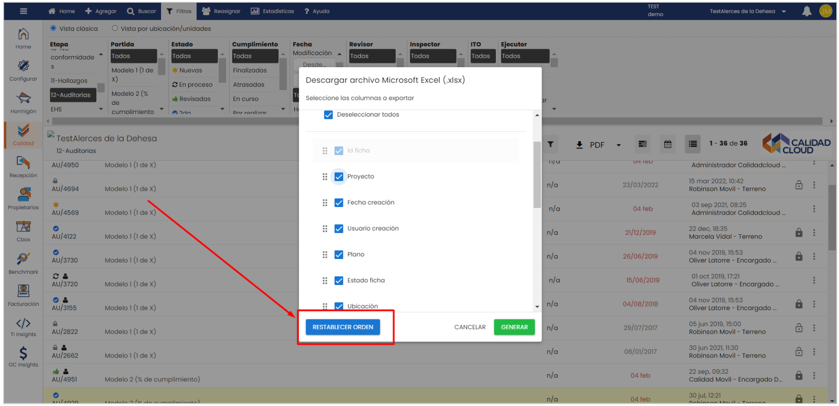Open the Recepción sidebar icon

pos(23,166)
